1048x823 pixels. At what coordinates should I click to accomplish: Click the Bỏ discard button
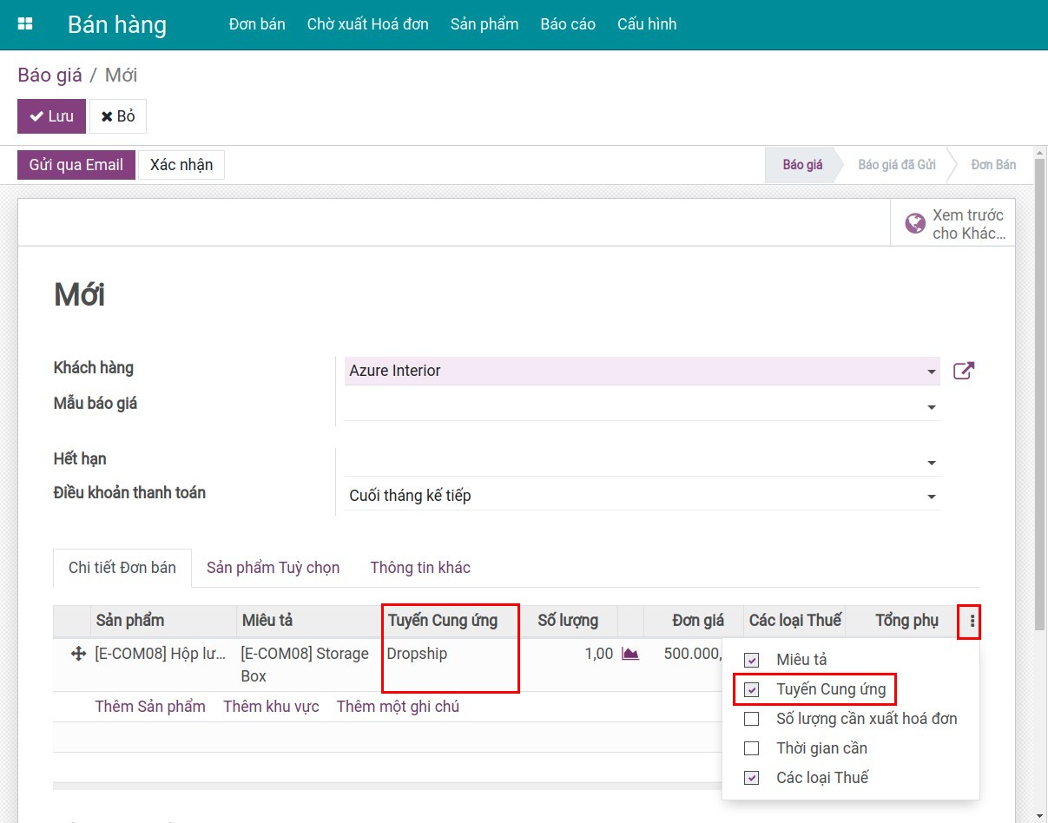pos(118,116)
